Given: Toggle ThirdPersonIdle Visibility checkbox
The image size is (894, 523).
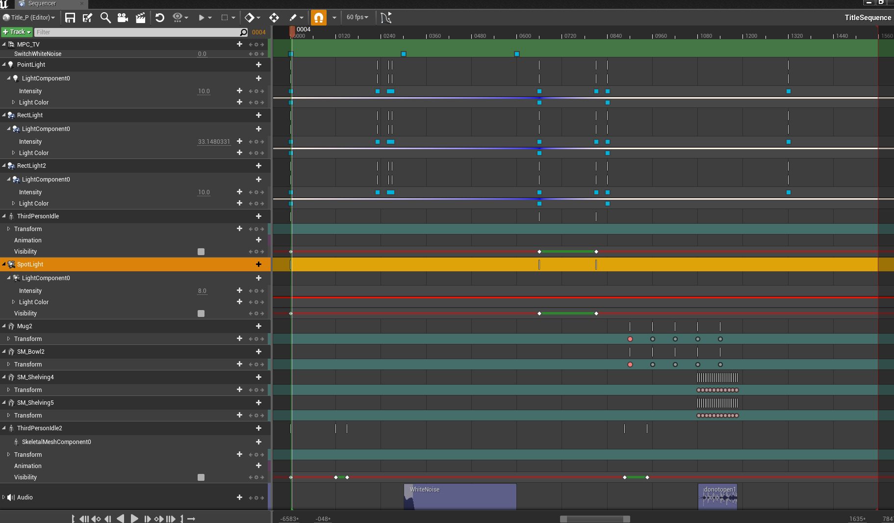Looking at the screenshot, I should (x=201, y=252).
